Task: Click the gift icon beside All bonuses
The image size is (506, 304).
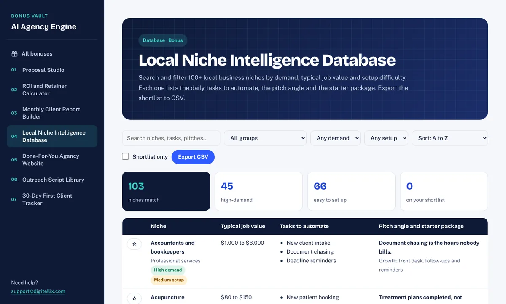Action: click(14, 54)
